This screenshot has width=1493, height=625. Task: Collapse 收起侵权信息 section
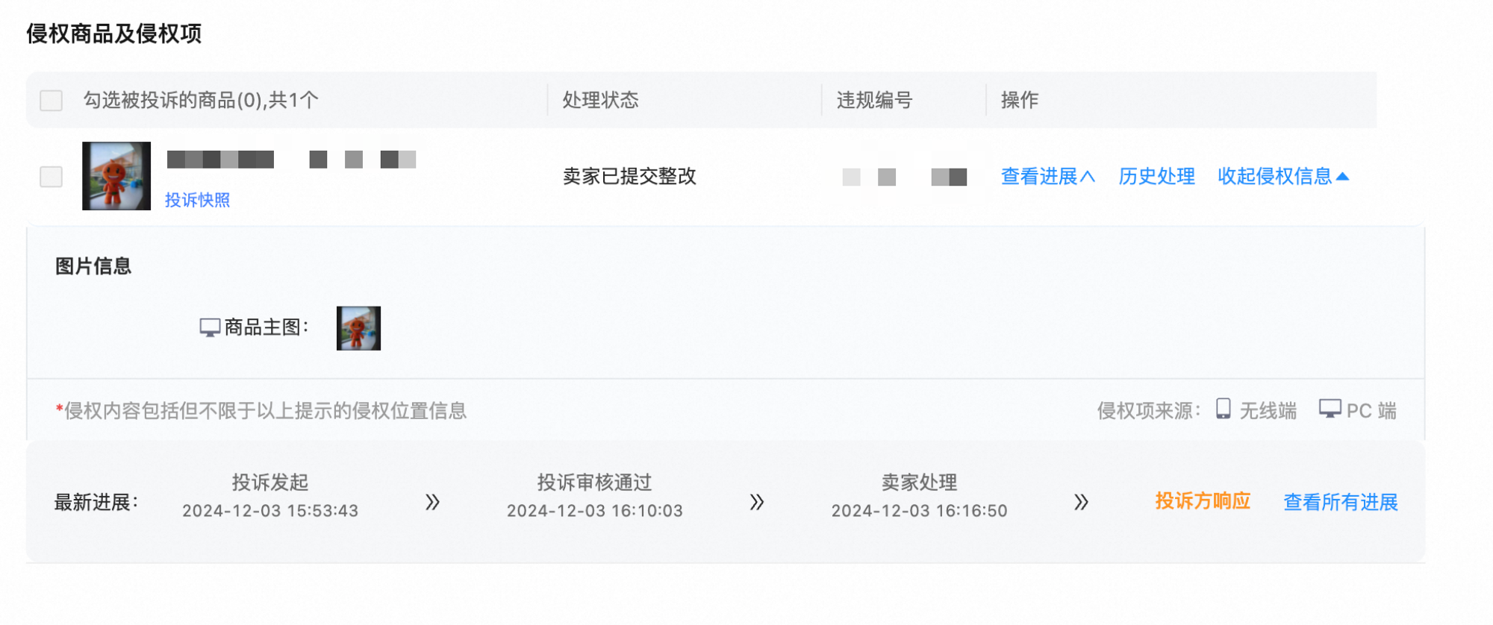[1283, 176]
